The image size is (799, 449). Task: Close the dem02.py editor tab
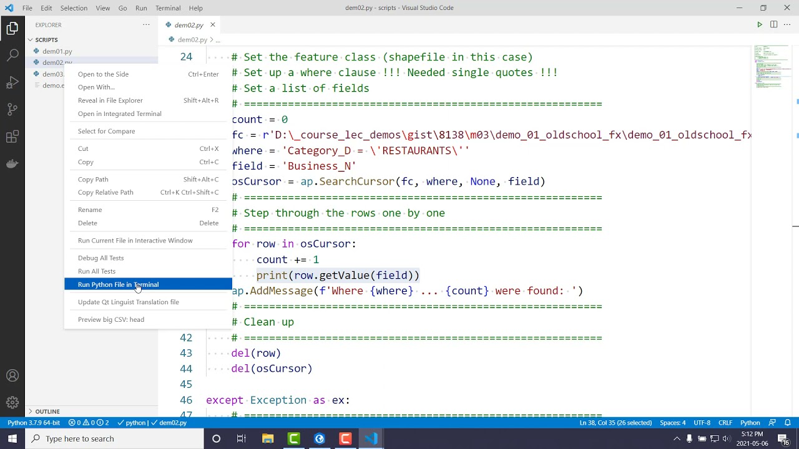[212, 25]
